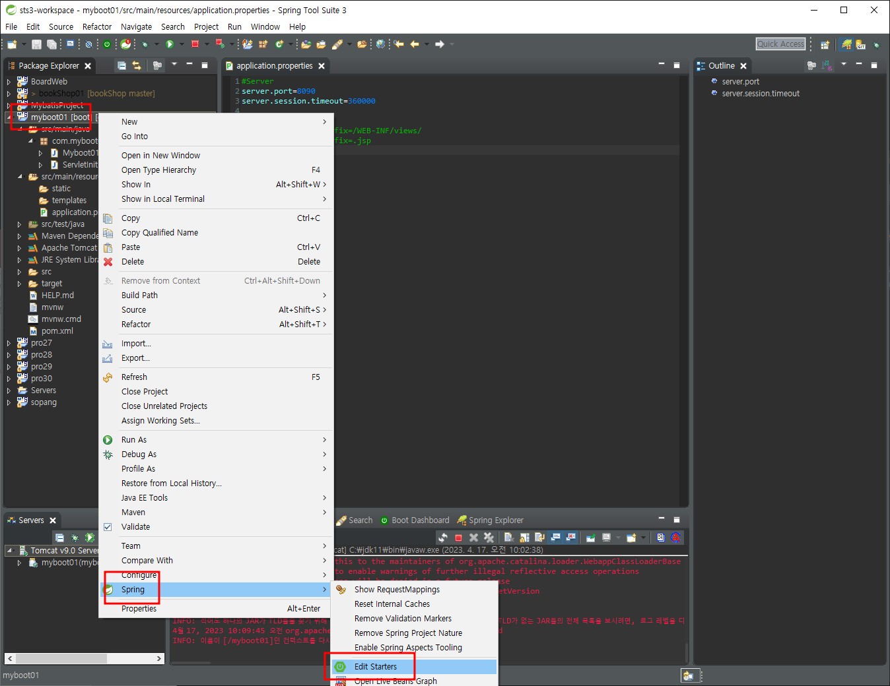Image resolution: width=890 pixels, height=686 pixels.
Task: Expand the sopang project node
Action: (9, 402)
